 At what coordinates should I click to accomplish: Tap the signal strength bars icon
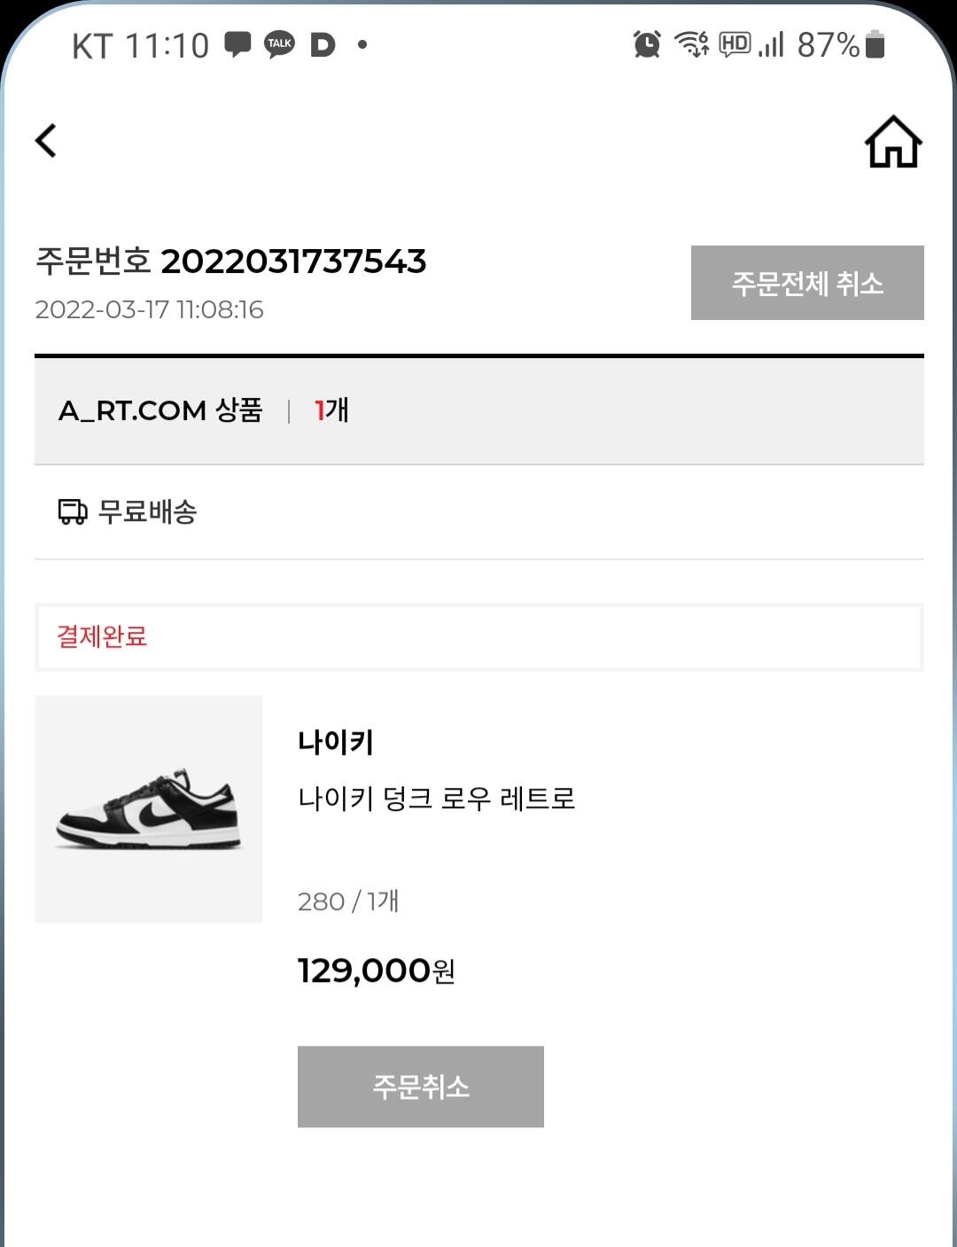[x=771, y=43]
